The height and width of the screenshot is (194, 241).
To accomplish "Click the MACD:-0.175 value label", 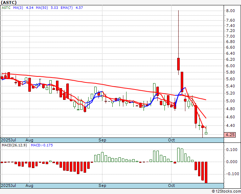I will [42, 145].
